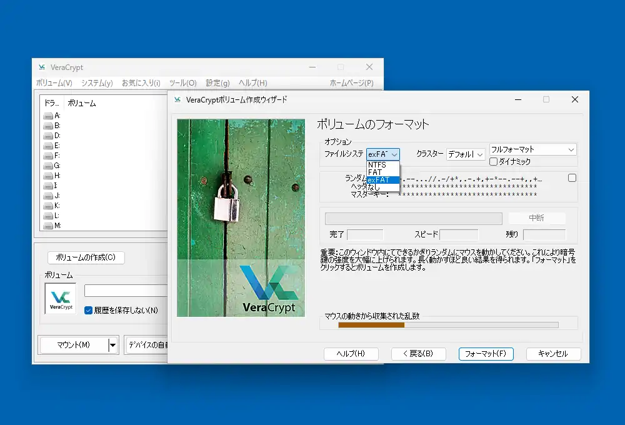
Task: Enable the ダイナミック checkbox
Action: coord(494,161)
